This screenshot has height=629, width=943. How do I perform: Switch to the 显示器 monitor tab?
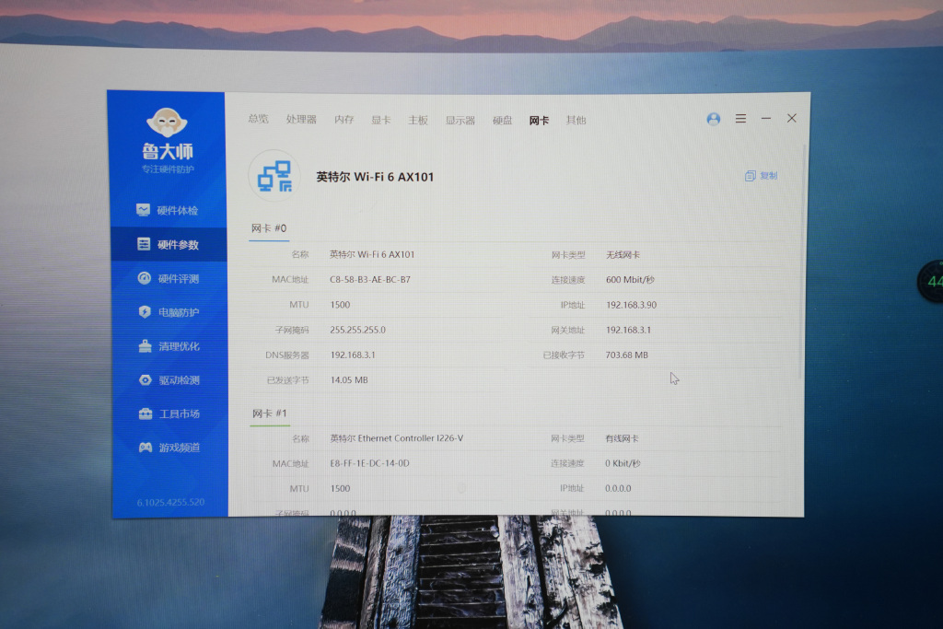tap(460, 121)
